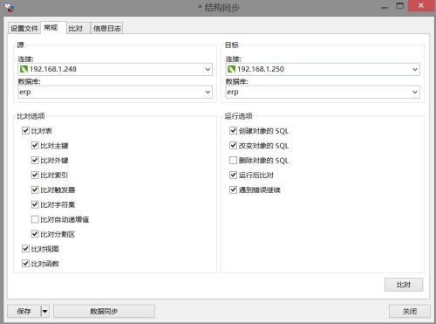
Task: Enable 删除对象的 SQL checkbox
Action: click(233, 160)
